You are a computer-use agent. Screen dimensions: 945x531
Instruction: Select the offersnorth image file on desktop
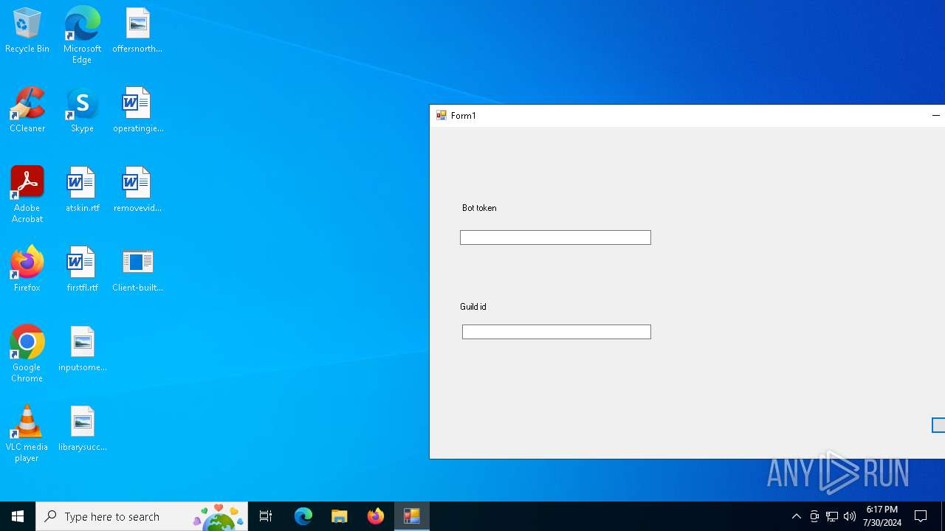pyautogui.click(x=137, y=31)
